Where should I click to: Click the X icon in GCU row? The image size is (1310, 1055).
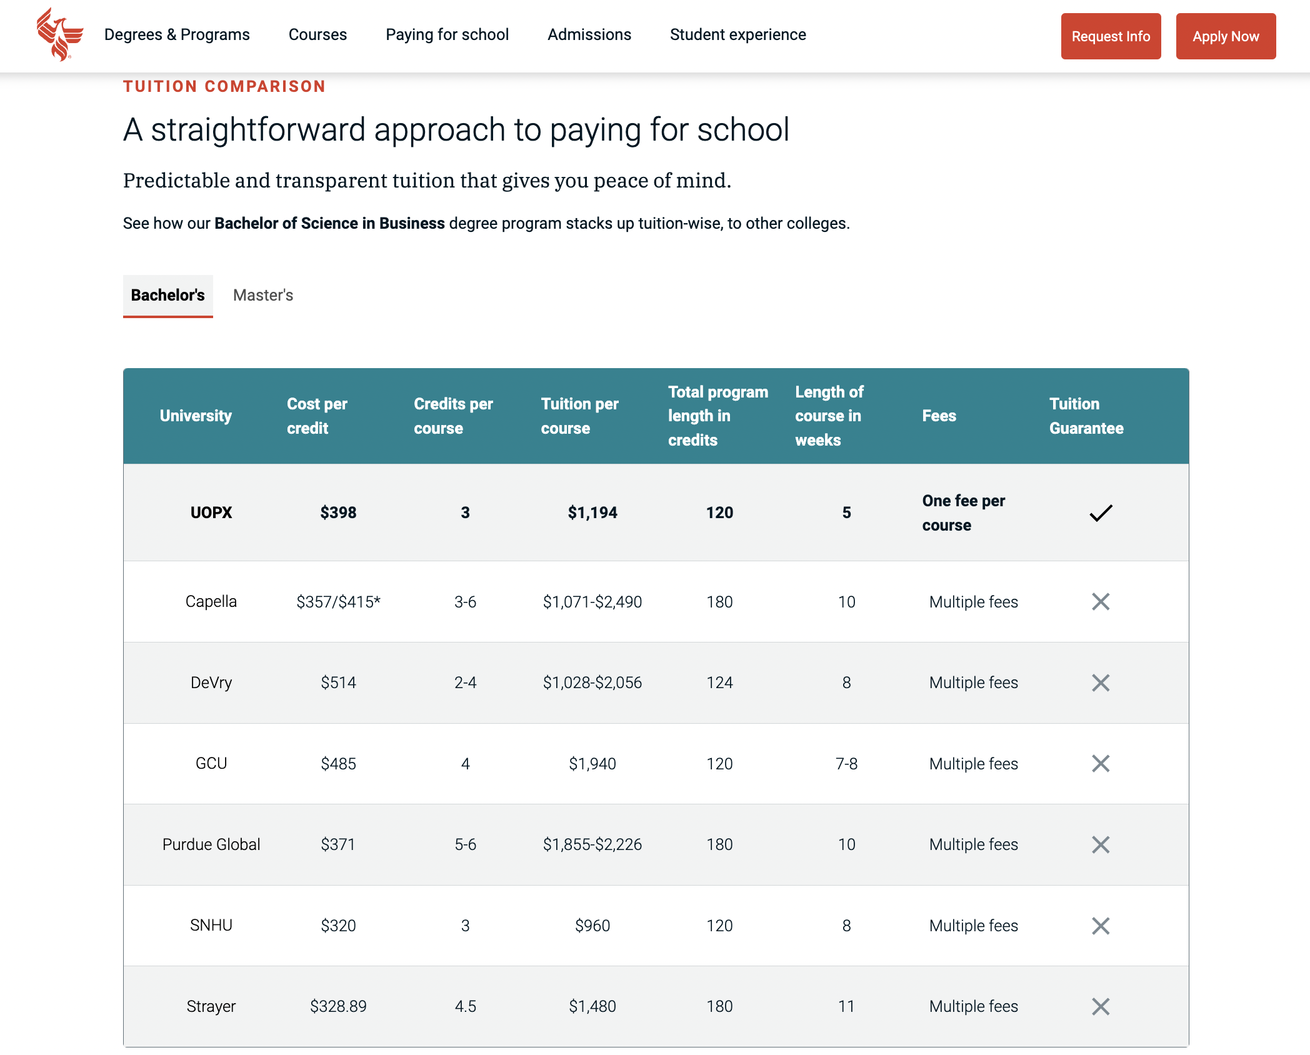coord(1101,764)
